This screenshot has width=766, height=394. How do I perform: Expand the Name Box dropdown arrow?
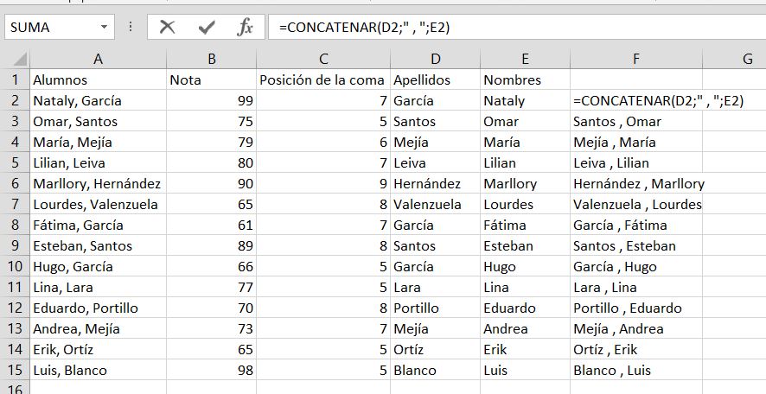tap(105, 27)
